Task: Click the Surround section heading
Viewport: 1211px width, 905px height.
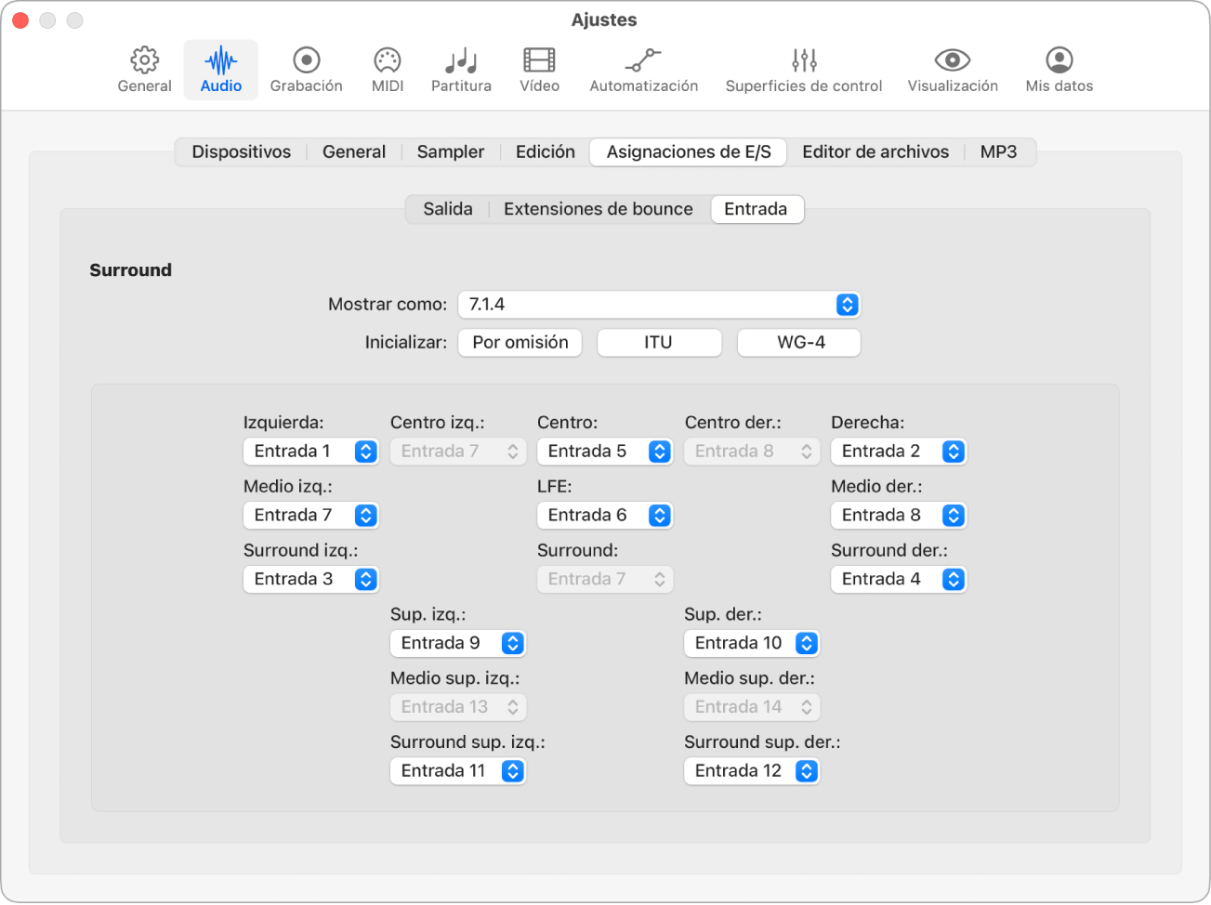Action: pyautogui.click(x=131, y=270)
